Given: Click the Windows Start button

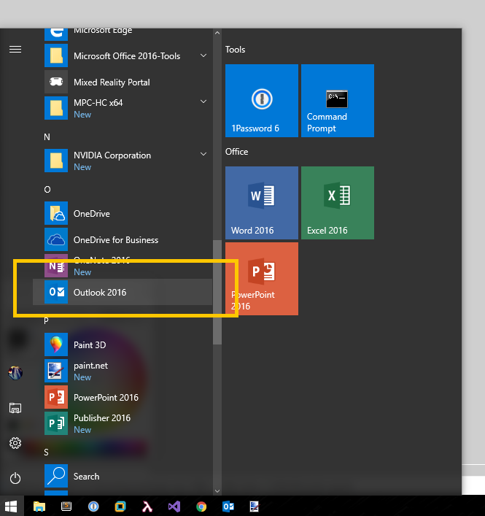Looking at the screenshot, I should pos(11,506).
